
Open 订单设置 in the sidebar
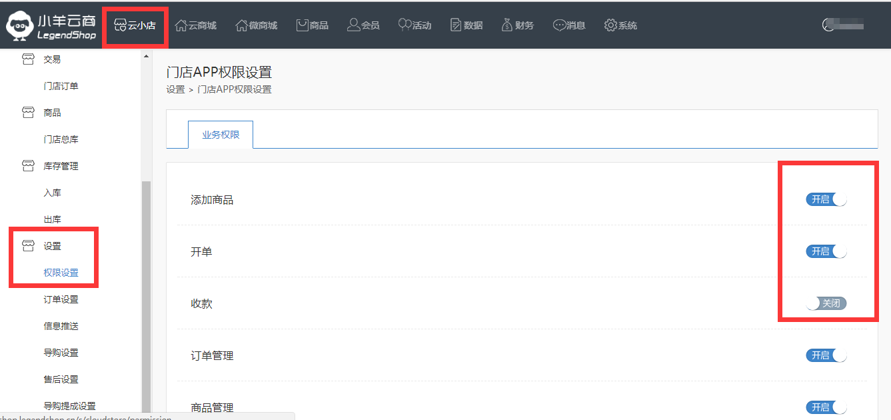click(x=61, y=299)
